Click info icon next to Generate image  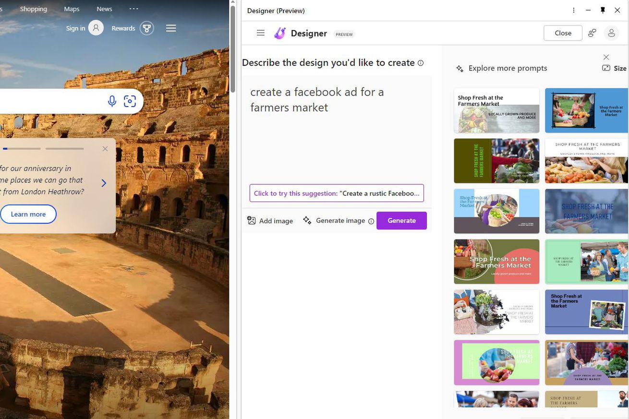(x=371, y=221)
